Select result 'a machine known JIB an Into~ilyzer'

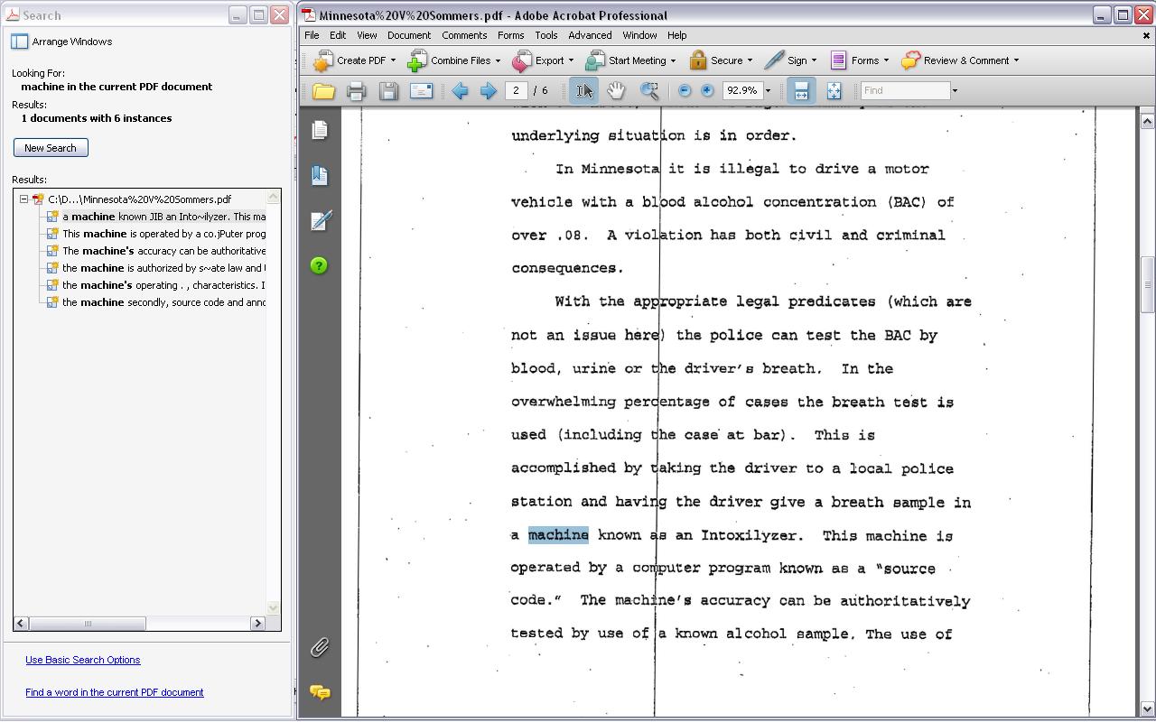click(163, 217)
